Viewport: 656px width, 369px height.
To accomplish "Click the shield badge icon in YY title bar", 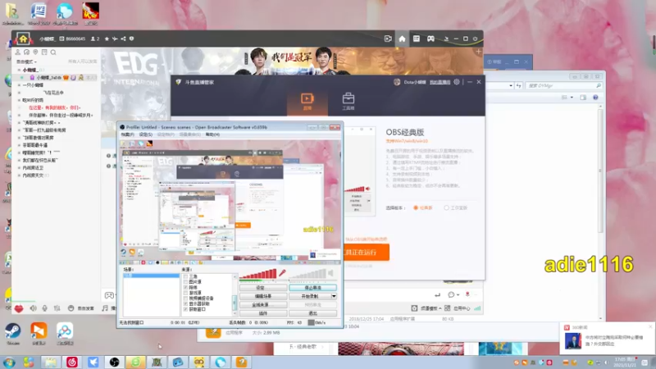I will point(131,39).
